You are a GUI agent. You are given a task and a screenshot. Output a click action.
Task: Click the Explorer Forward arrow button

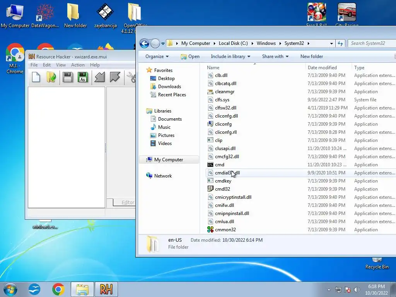pyautogui.click(x=155, y=43)
